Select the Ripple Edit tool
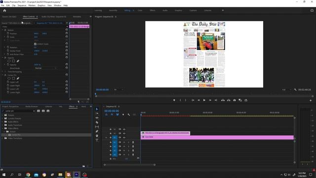Screen dimensions: 316x178 [97, 118]
